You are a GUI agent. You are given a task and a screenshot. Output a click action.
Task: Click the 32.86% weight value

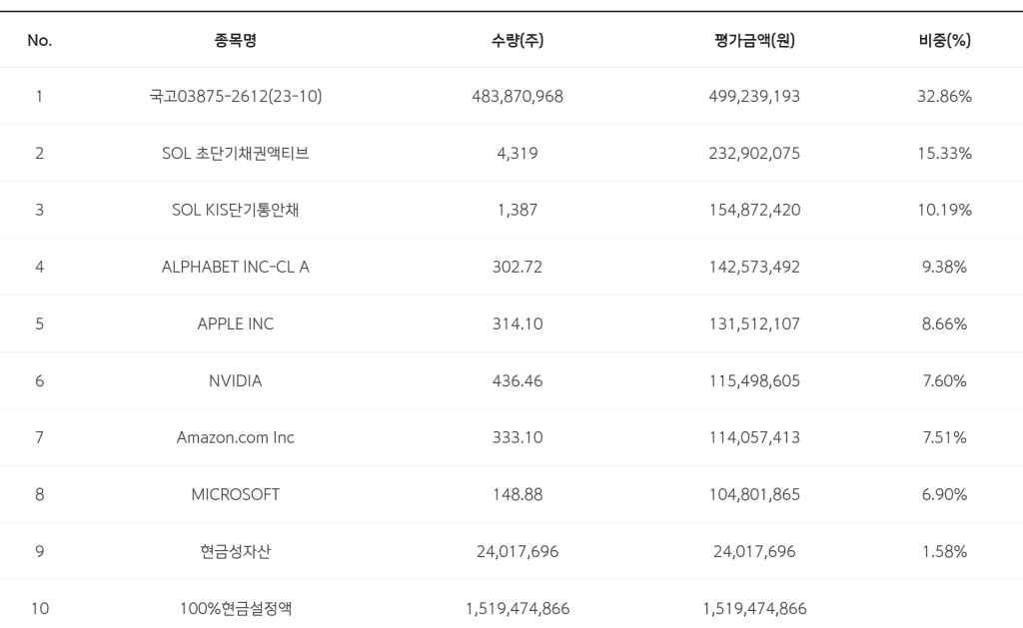click(944, 97)
